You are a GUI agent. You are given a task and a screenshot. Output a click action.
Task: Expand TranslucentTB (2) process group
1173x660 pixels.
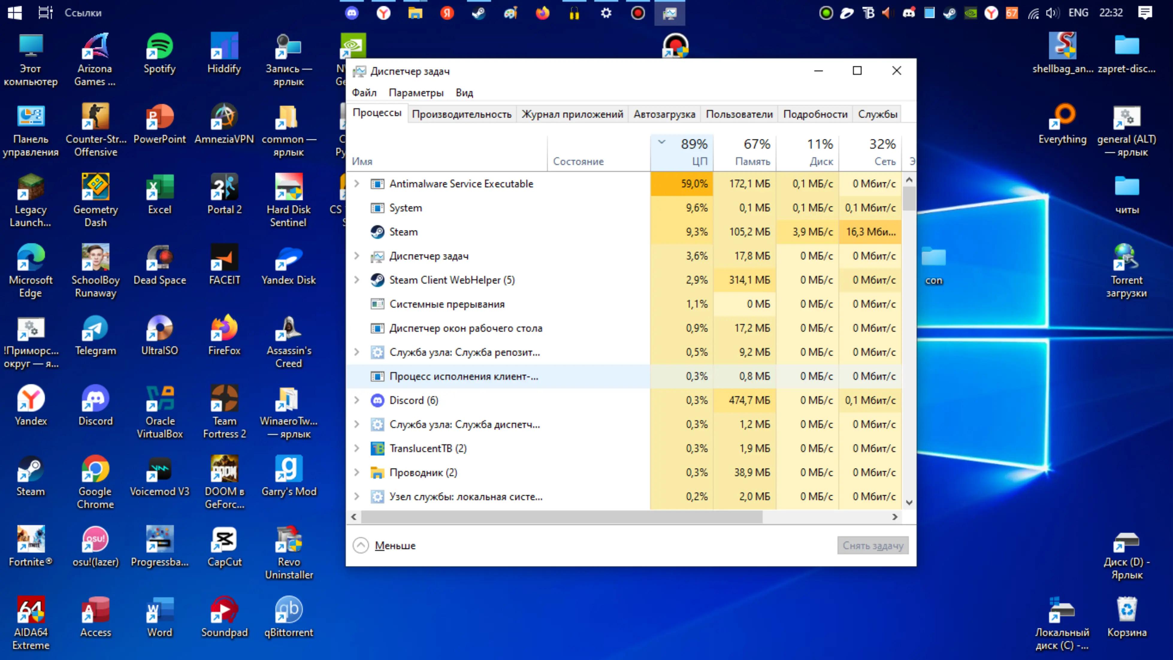(357, 448)
